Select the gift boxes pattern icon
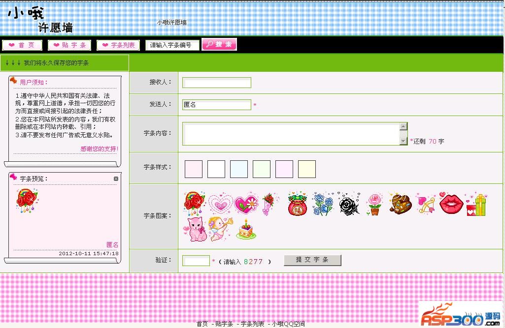The image size is (505, 328). [x=477, y=205]
